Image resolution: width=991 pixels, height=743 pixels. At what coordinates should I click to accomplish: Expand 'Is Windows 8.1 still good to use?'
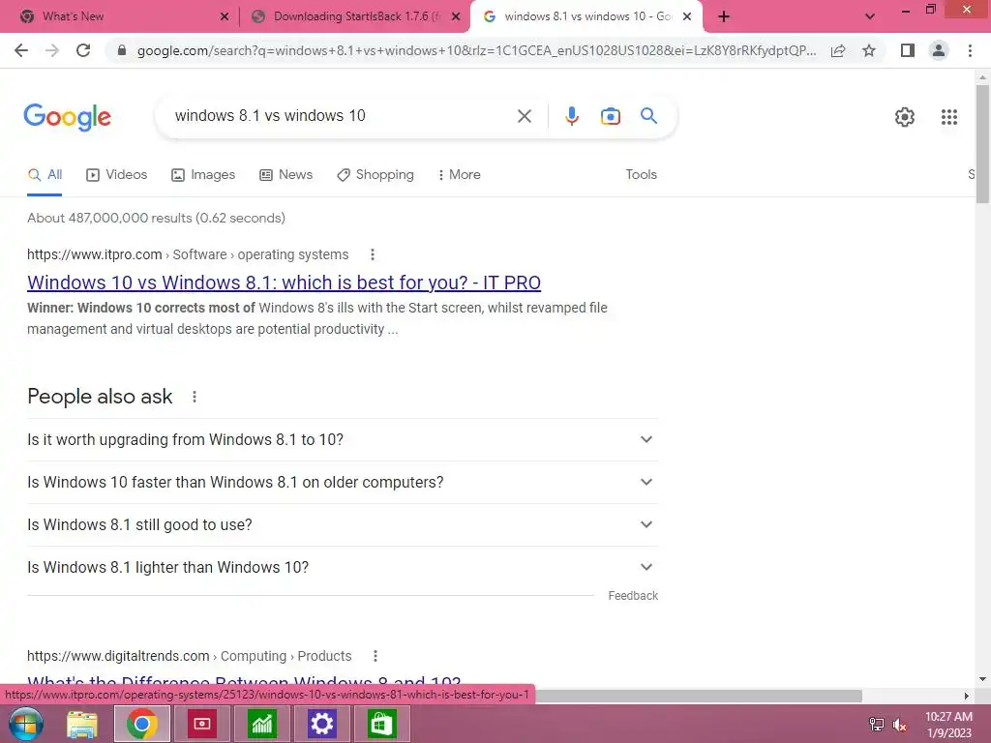click(342, 525)
